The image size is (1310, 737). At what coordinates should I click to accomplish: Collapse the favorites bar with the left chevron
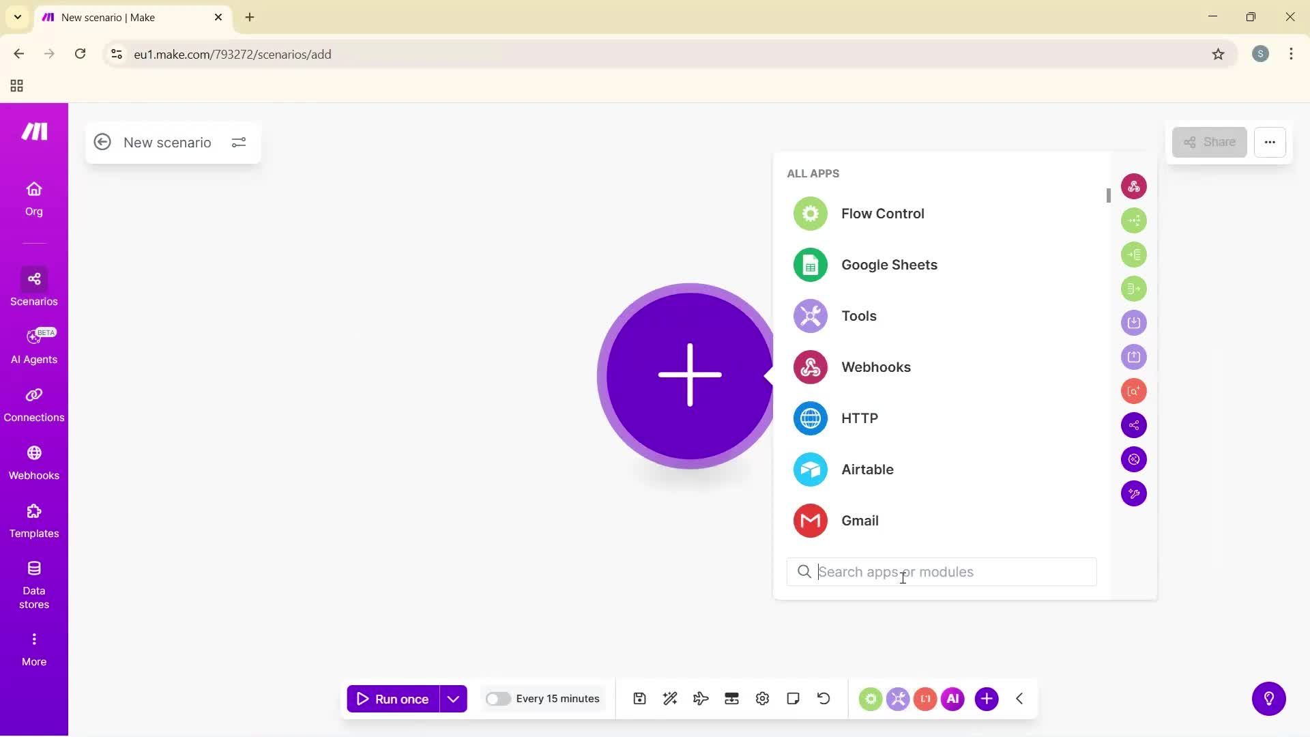(x=1019, y=698)
